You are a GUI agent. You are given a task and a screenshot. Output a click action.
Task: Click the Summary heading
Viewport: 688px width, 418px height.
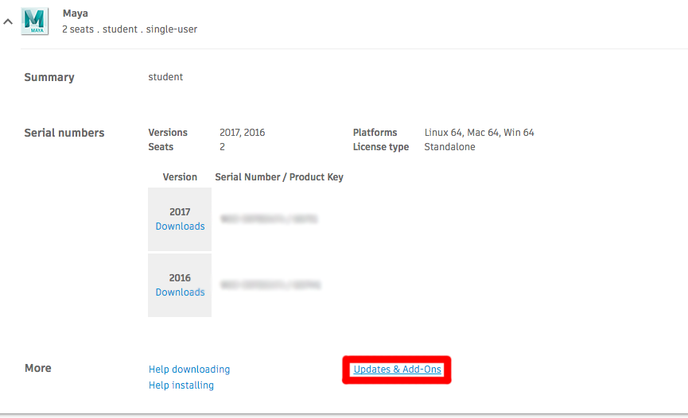49,77
